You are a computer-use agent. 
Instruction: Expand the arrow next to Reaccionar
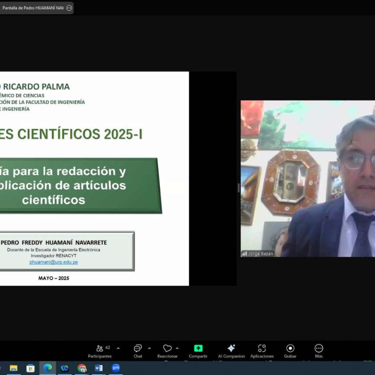click(177, 348)
